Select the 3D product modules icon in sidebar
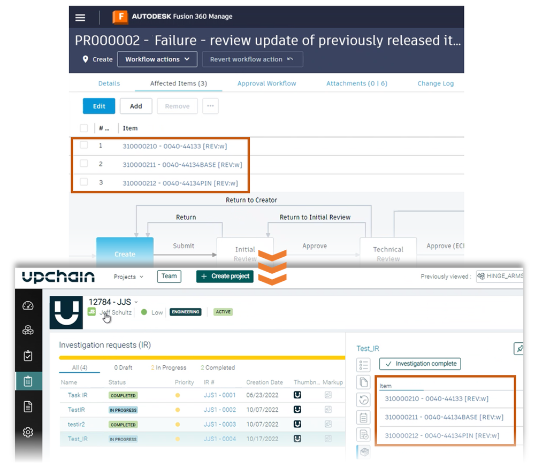 (28, 330)
